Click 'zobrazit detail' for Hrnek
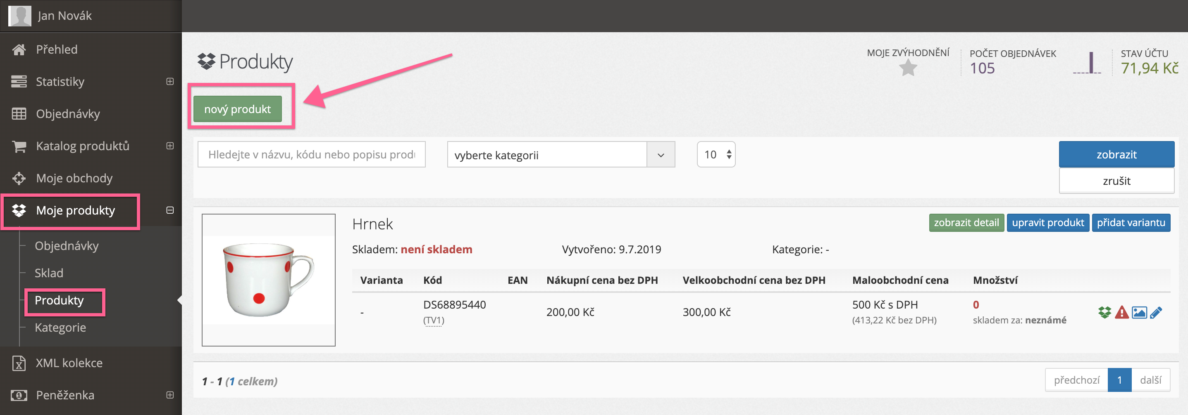1188x415 pixels. pyautogui.click(x=966, y=223)
